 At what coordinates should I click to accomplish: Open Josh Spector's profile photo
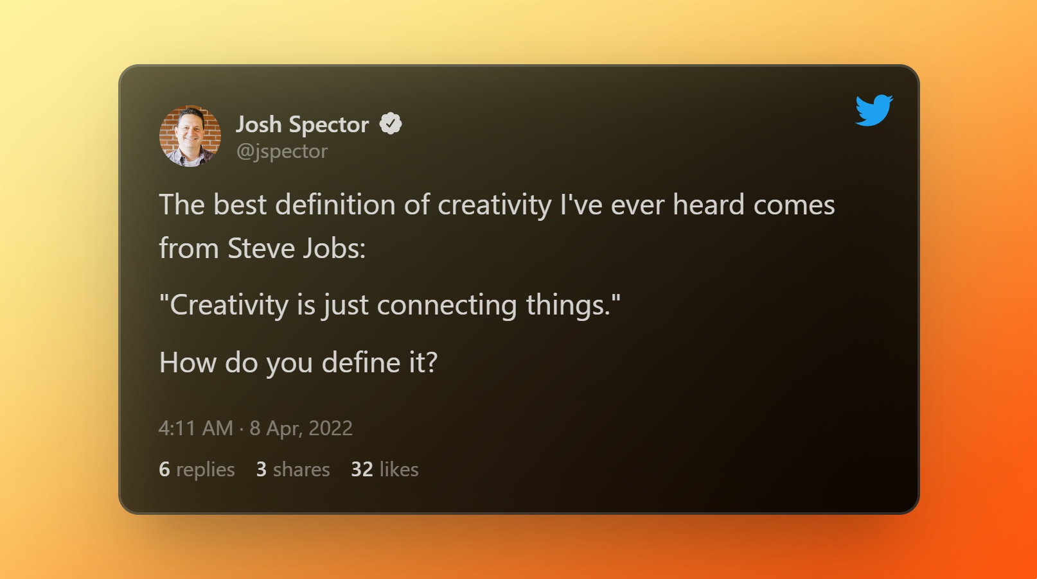(x=190, y=136)
